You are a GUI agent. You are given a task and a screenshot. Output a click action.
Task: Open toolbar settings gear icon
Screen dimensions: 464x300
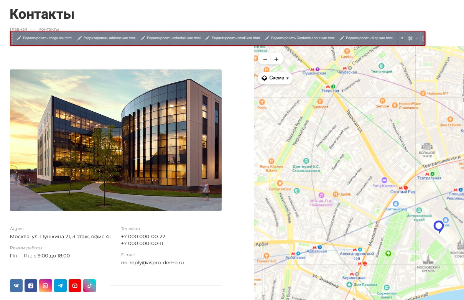click(x=410, y=38)
